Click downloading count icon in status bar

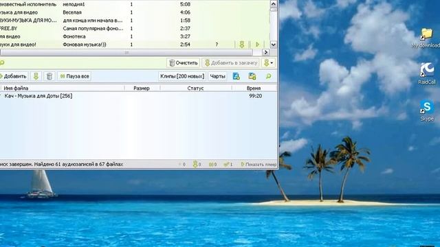click(197, 165)
